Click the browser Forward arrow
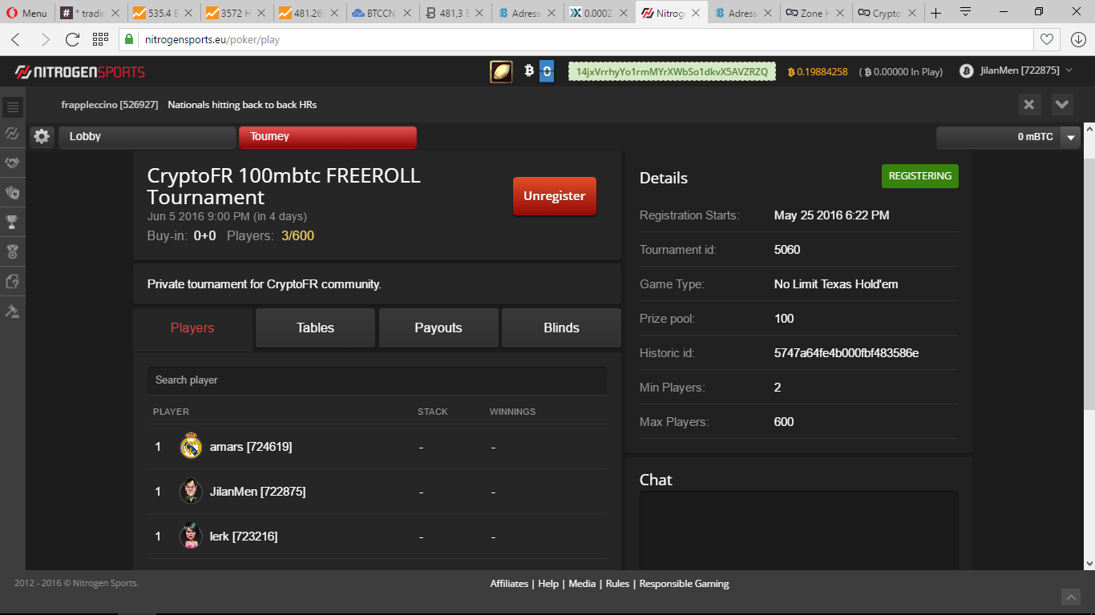This screenshot has width=1095, height=615. [x=44, y=39]
